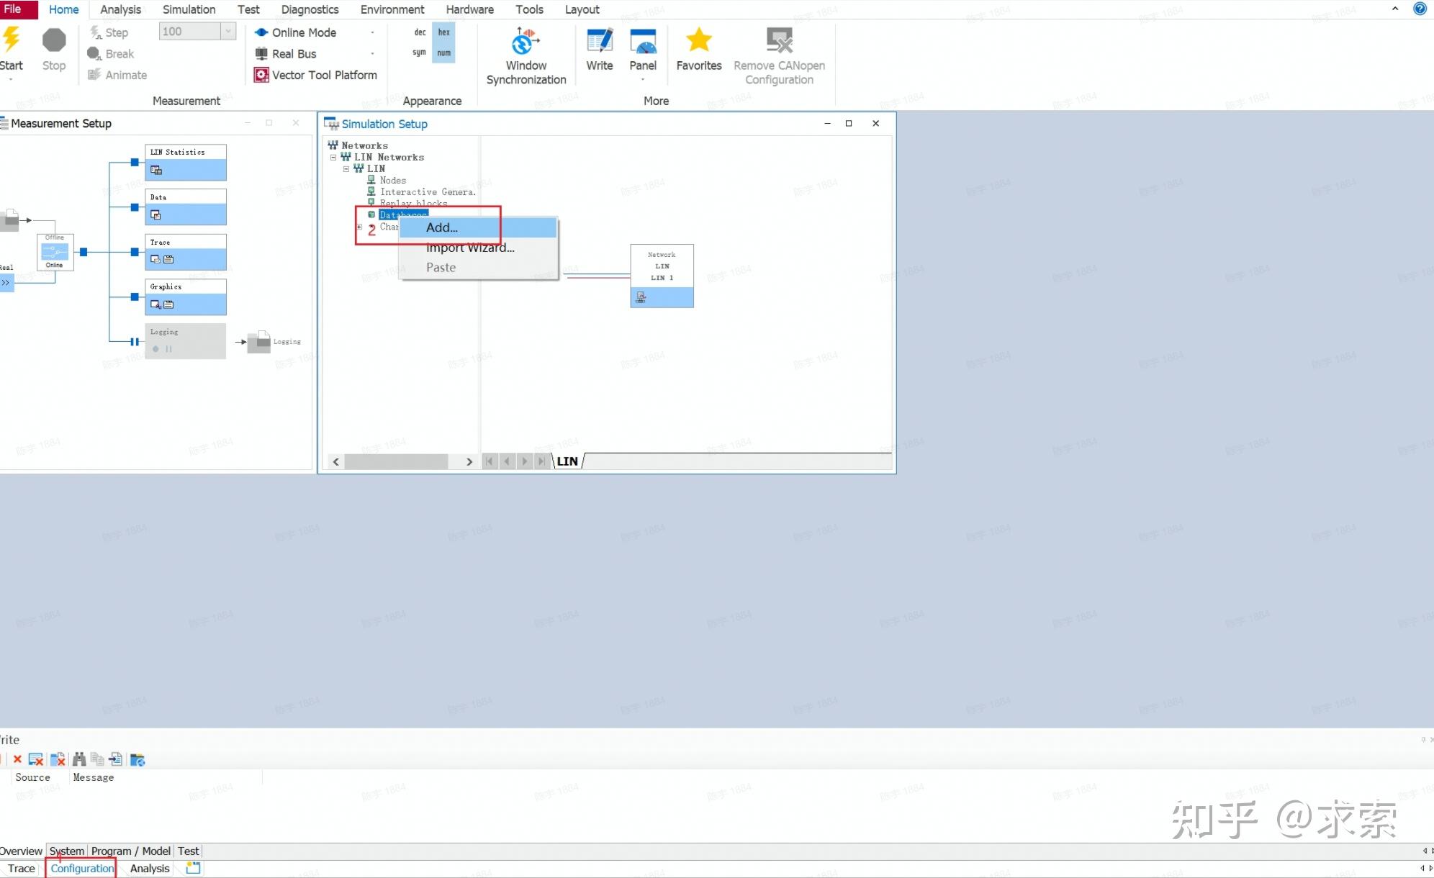Select Add... from the context menu
1434x878 pixels.
click(x=441, y=227)
